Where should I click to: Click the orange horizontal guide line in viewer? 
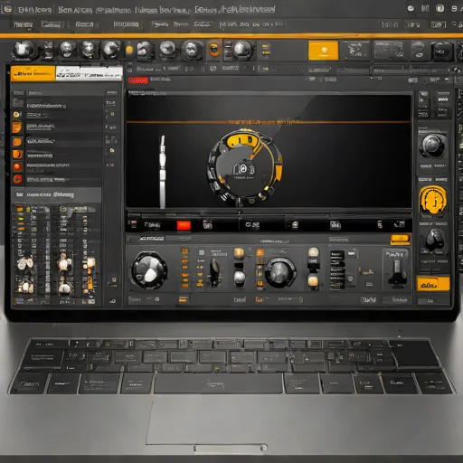(269, 122)
